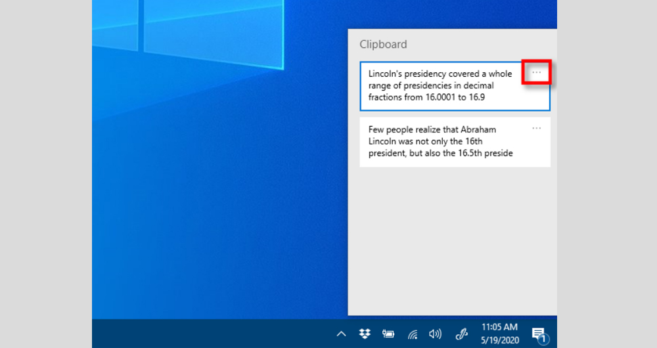Open the Dropbox tray icon
Image resolution: width=657 pixels, height=348 pixels.
point(365,334)
